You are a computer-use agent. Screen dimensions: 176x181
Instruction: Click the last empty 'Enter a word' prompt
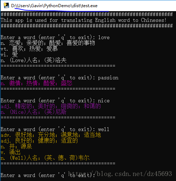click(48, 175)
